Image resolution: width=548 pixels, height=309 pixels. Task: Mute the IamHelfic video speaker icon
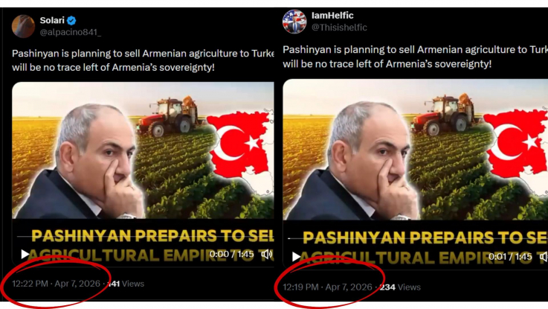(x=543, y=257)
